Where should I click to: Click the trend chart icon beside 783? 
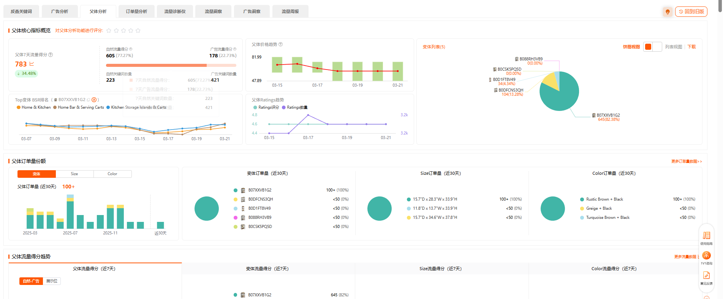click(x=32, y=64)
